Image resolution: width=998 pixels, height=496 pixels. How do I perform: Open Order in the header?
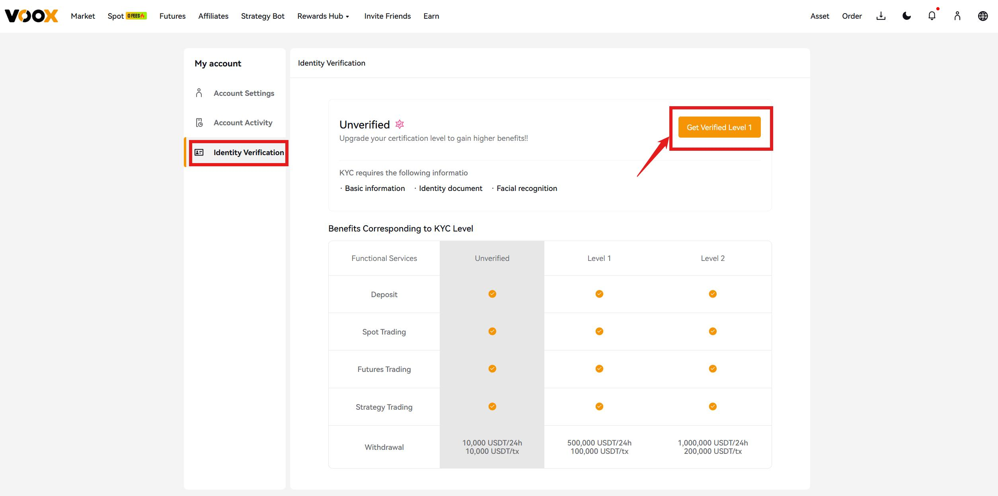coord(852,16)
